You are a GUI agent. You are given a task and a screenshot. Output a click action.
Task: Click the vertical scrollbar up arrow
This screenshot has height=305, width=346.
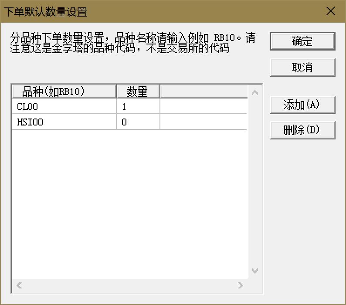[x=255, y=92]
